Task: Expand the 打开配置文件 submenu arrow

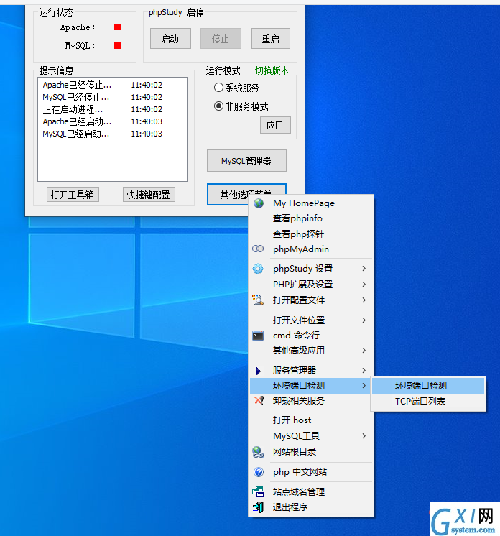Action: point(364,300)
